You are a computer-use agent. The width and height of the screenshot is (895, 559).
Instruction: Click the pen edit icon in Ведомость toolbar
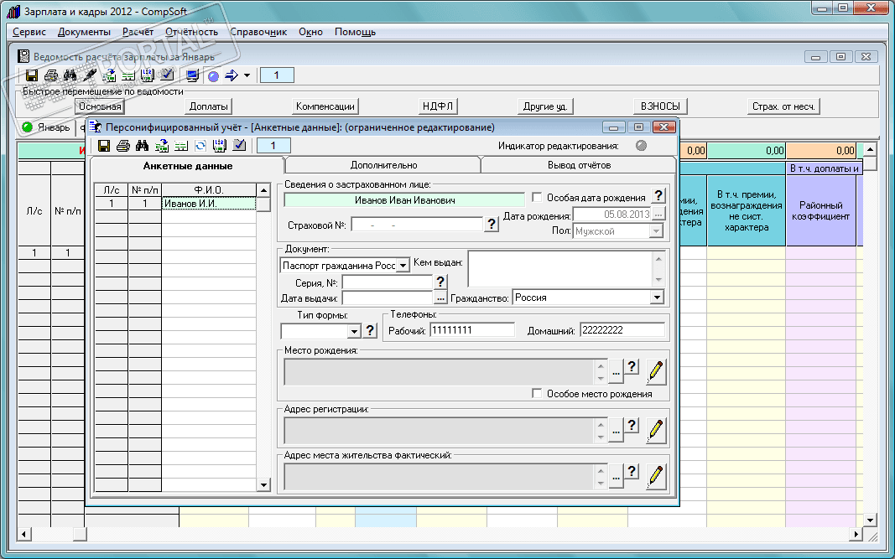[90, 75]
